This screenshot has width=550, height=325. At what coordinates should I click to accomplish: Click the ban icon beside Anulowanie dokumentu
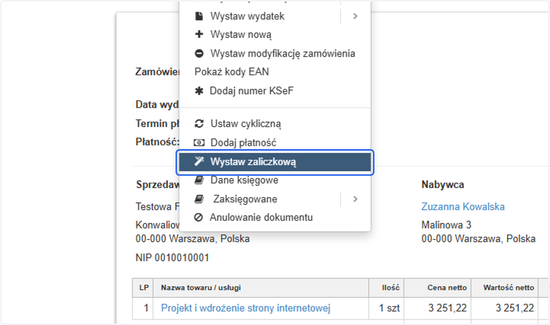click(x=198, y=217)
